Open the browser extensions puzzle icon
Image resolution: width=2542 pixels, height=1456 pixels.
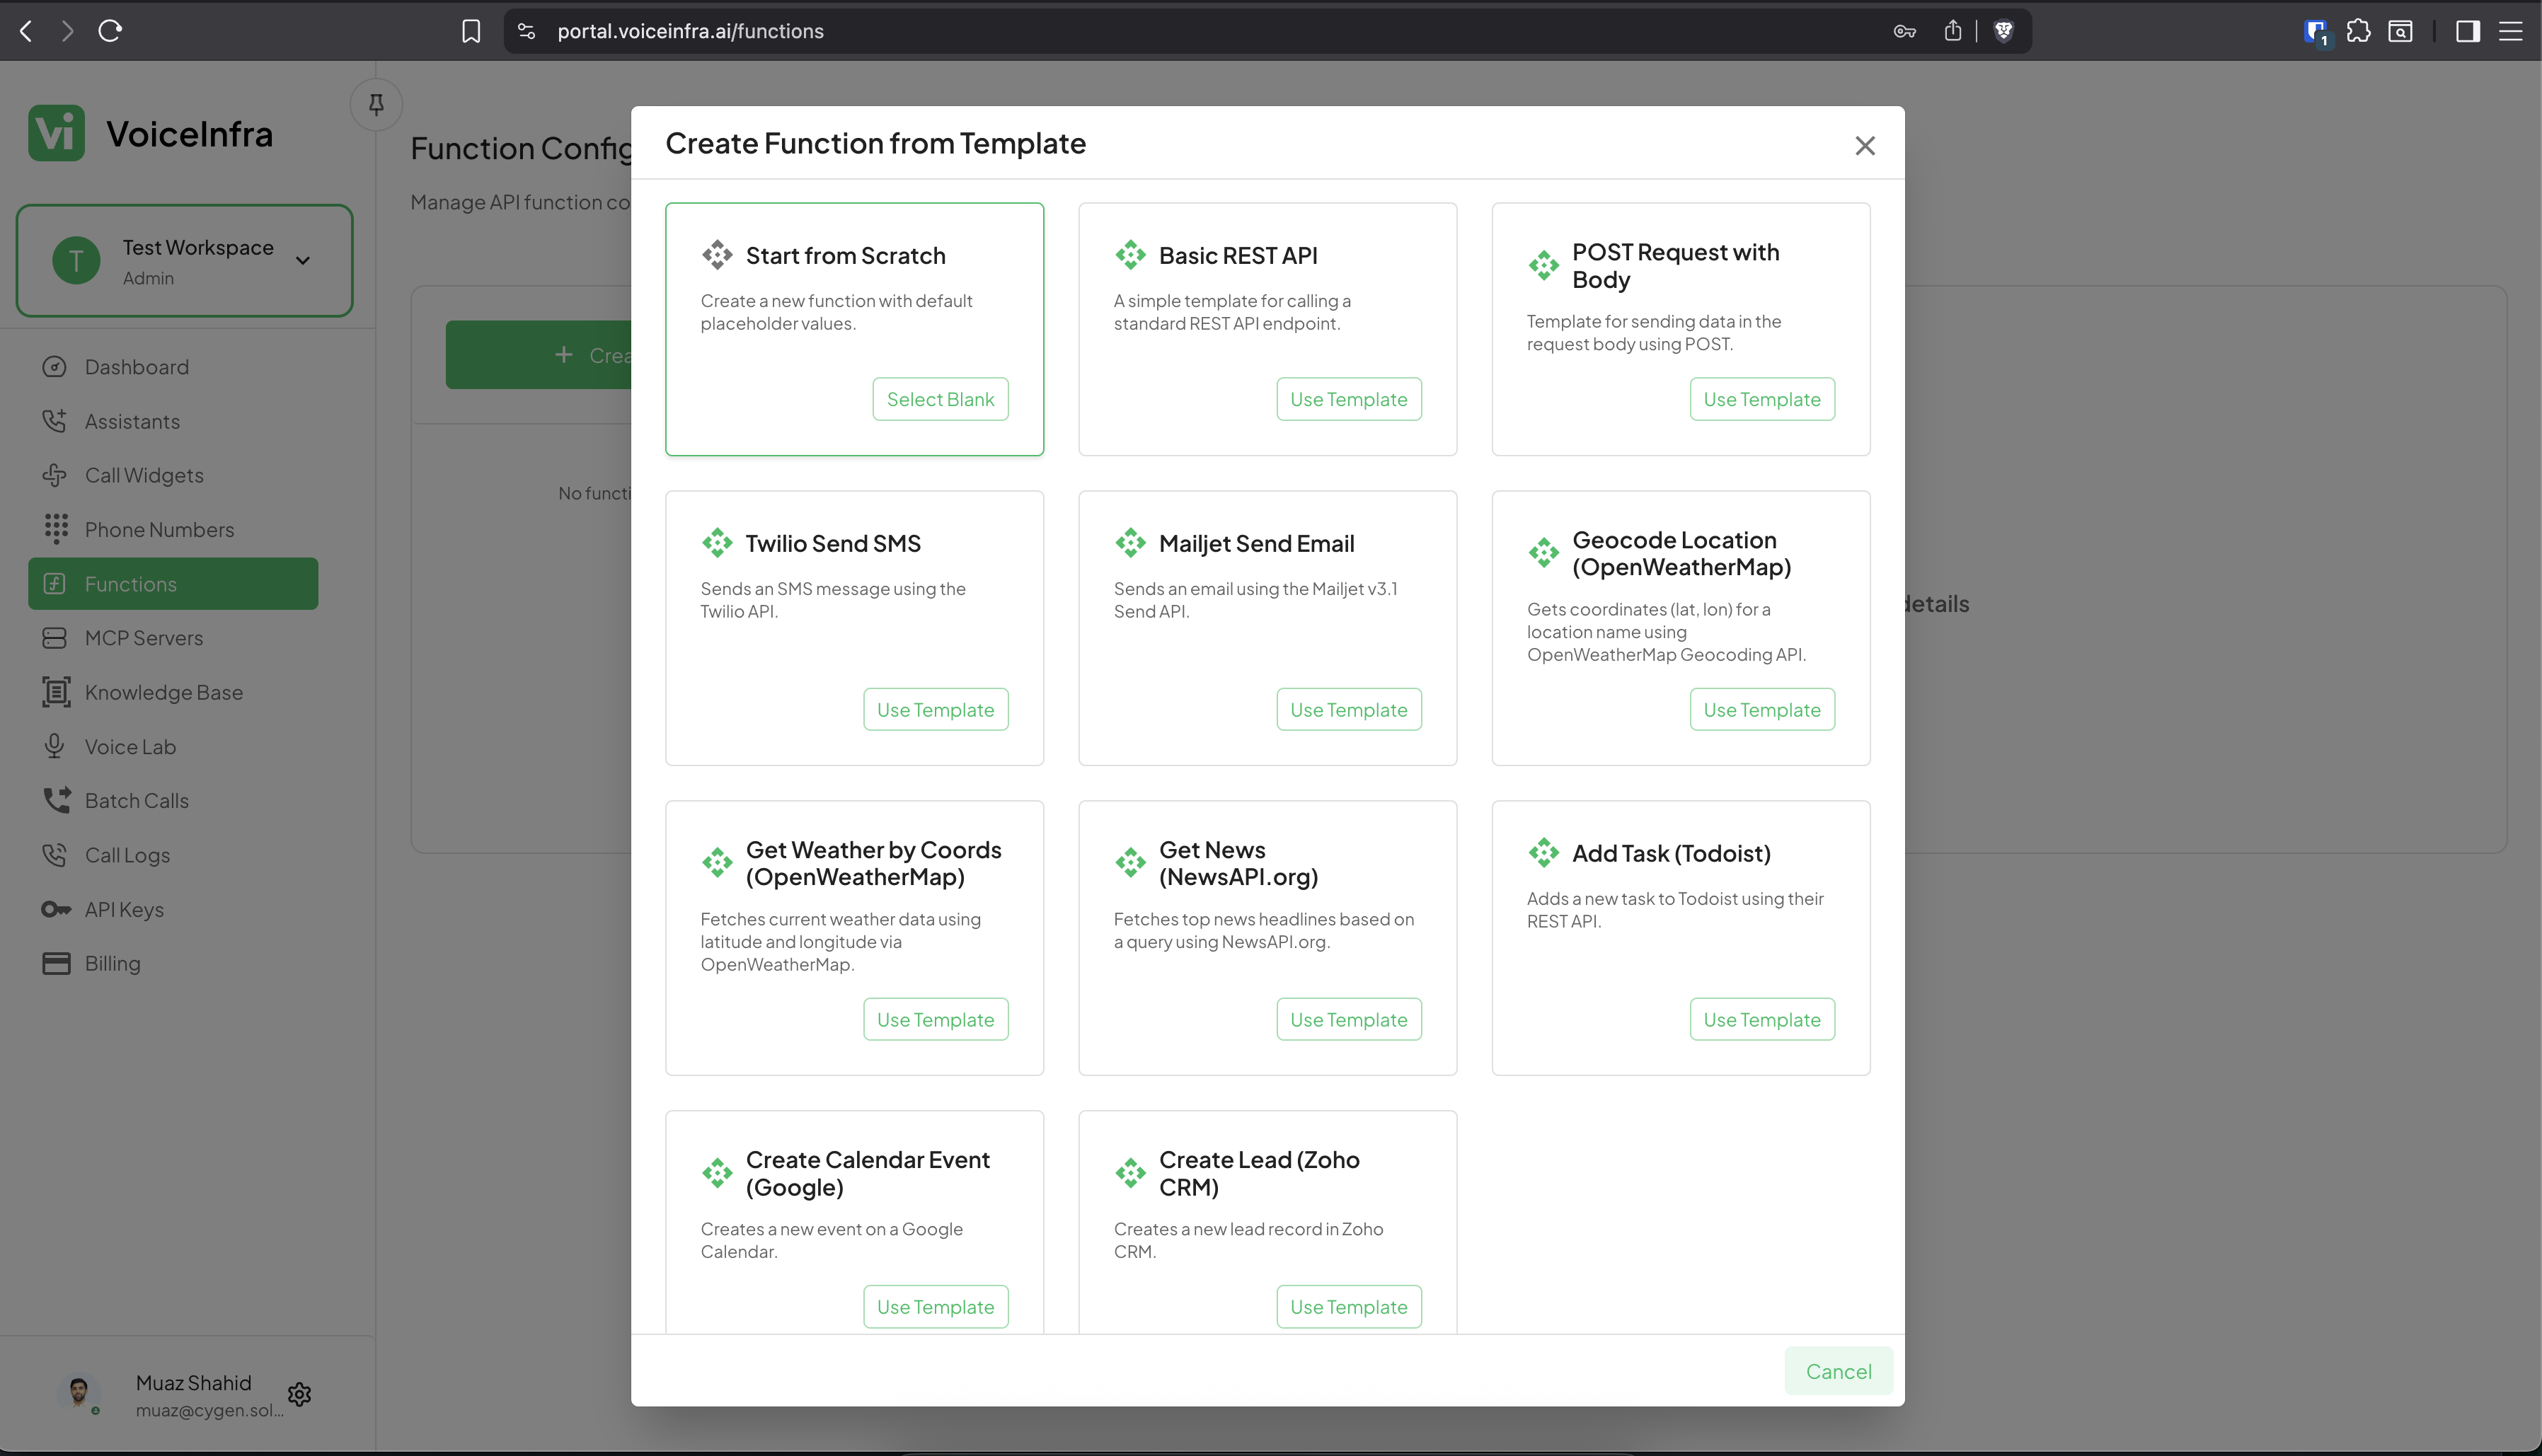2358,31
